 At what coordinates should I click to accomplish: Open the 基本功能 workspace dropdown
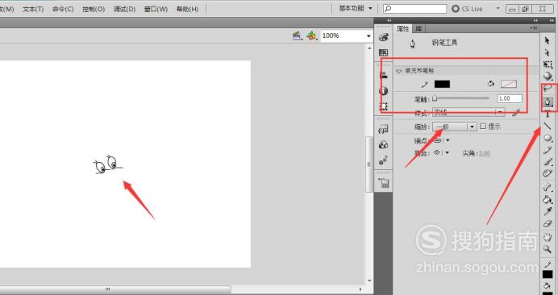click(355, 9)
